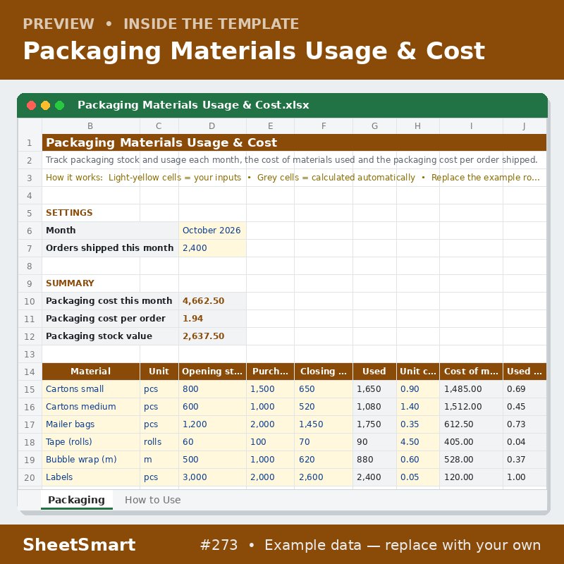564x564 pixels.
Task: Click the Unit column header cell
Action: (x=159, y=372)
